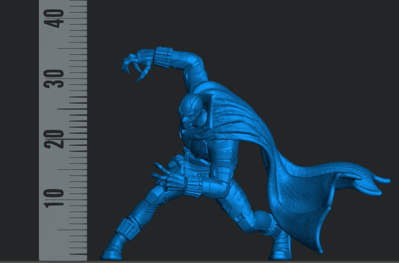The height and width of the screenshot is (263, 399).
Task: Click the 10 mark on the ruler
Action: [x=54, y=198]
